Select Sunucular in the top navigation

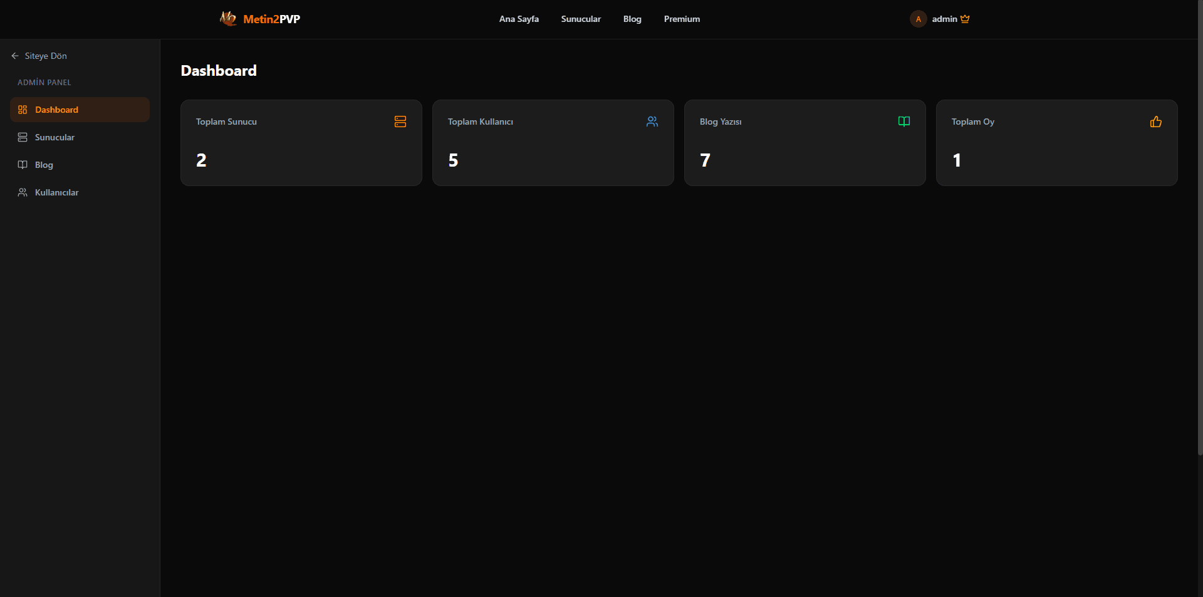click(580, 19)
